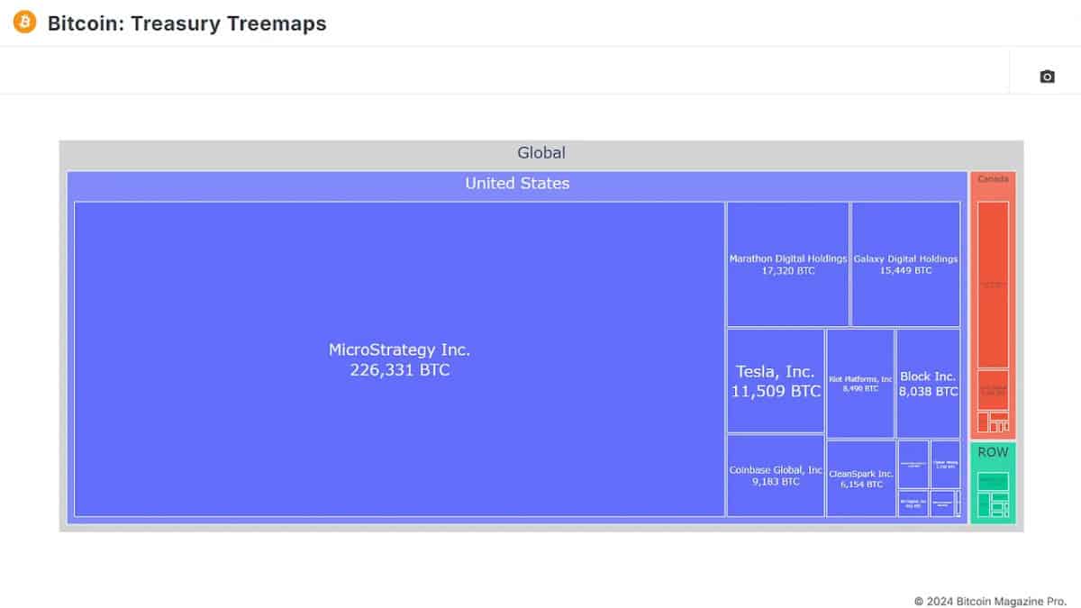Select the CleanSpark Inc. tile
The image size is (1081, 608).
click(860, 478)
